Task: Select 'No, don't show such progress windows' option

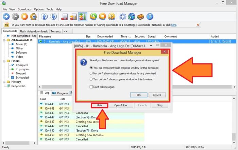Action: tap(91, 73)
